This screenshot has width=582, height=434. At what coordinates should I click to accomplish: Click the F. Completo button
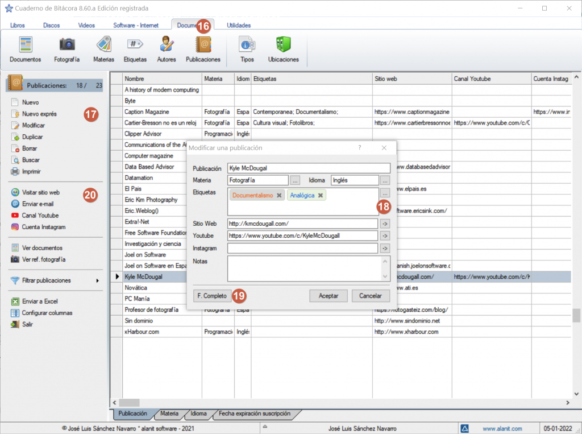pos(212,296)
